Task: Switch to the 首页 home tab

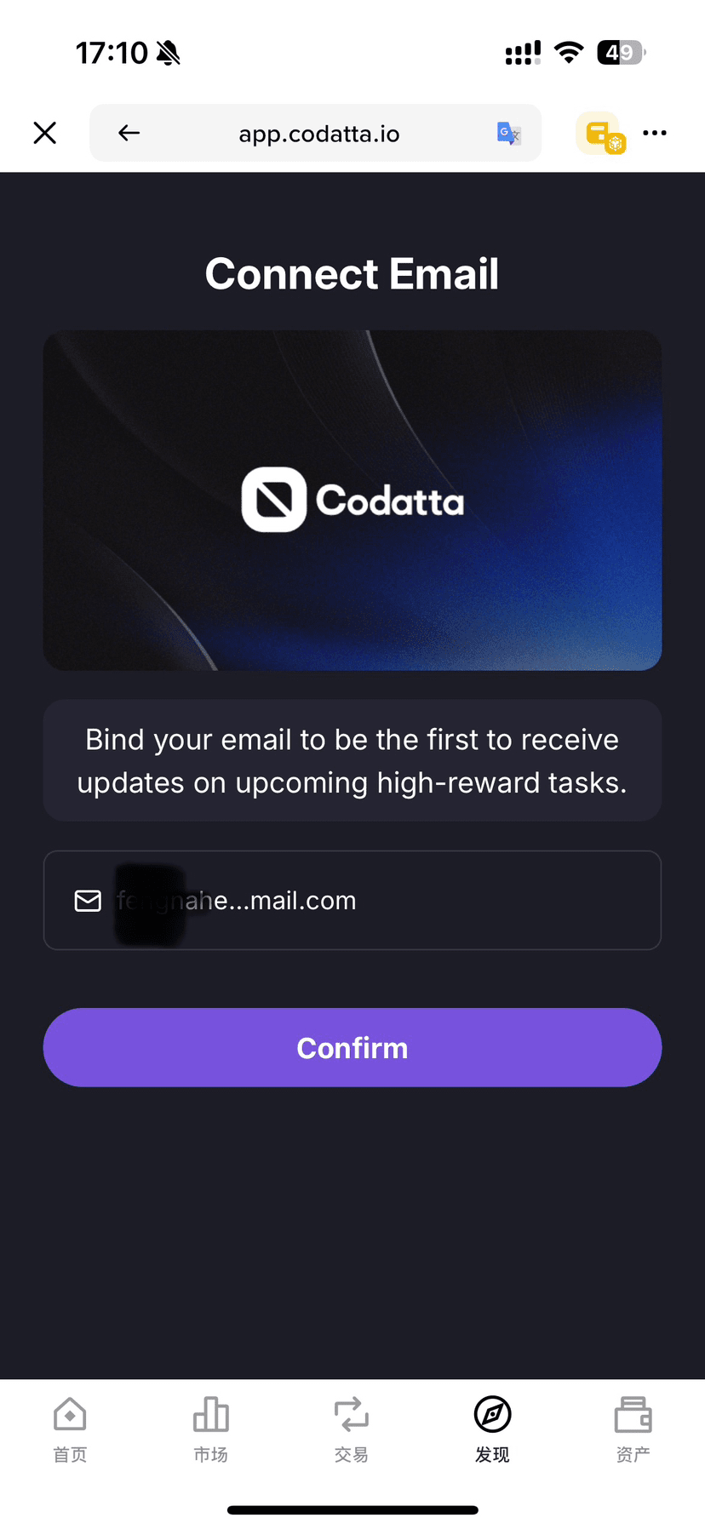Action: [x=70, y=1430]
